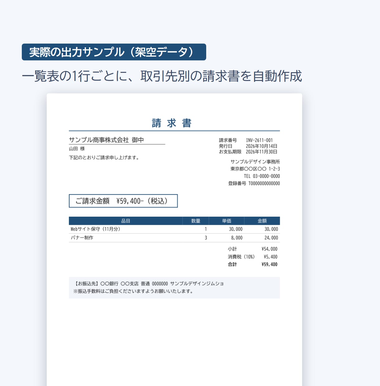Screen dimensions: 380x386
Task: Click the quantity 3 in the バナー制作 row
Action: [x=206, y=238]
